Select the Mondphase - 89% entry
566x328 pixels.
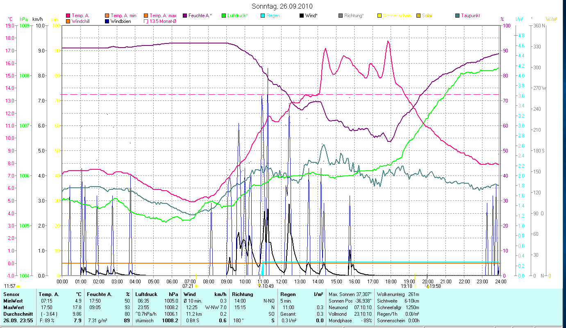click(x=350, y=321)
